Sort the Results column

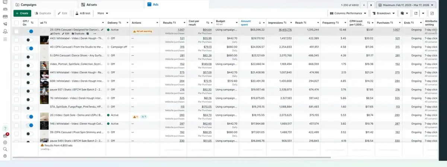click(175, 23)
